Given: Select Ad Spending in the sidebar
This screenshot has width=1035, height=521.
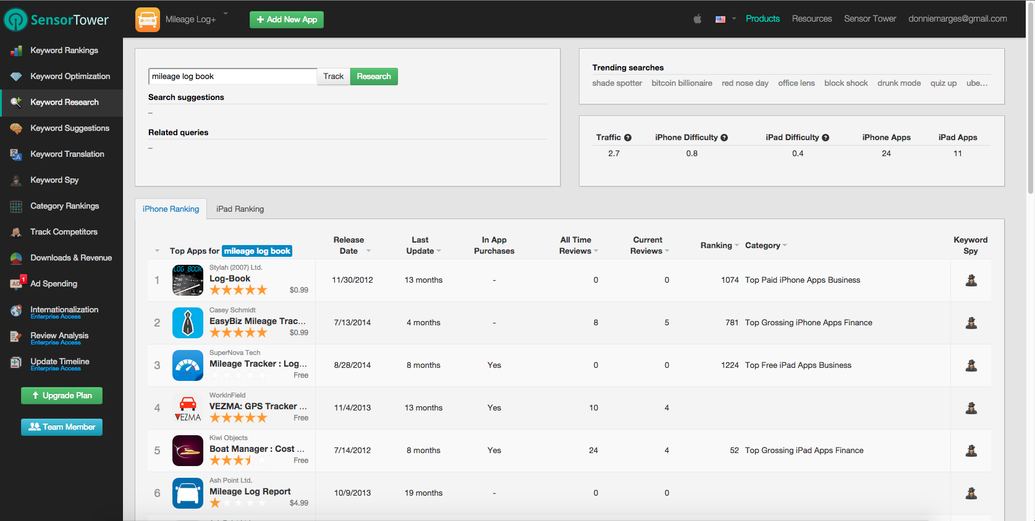Looking at the screenshot, I should pos(54,284).
